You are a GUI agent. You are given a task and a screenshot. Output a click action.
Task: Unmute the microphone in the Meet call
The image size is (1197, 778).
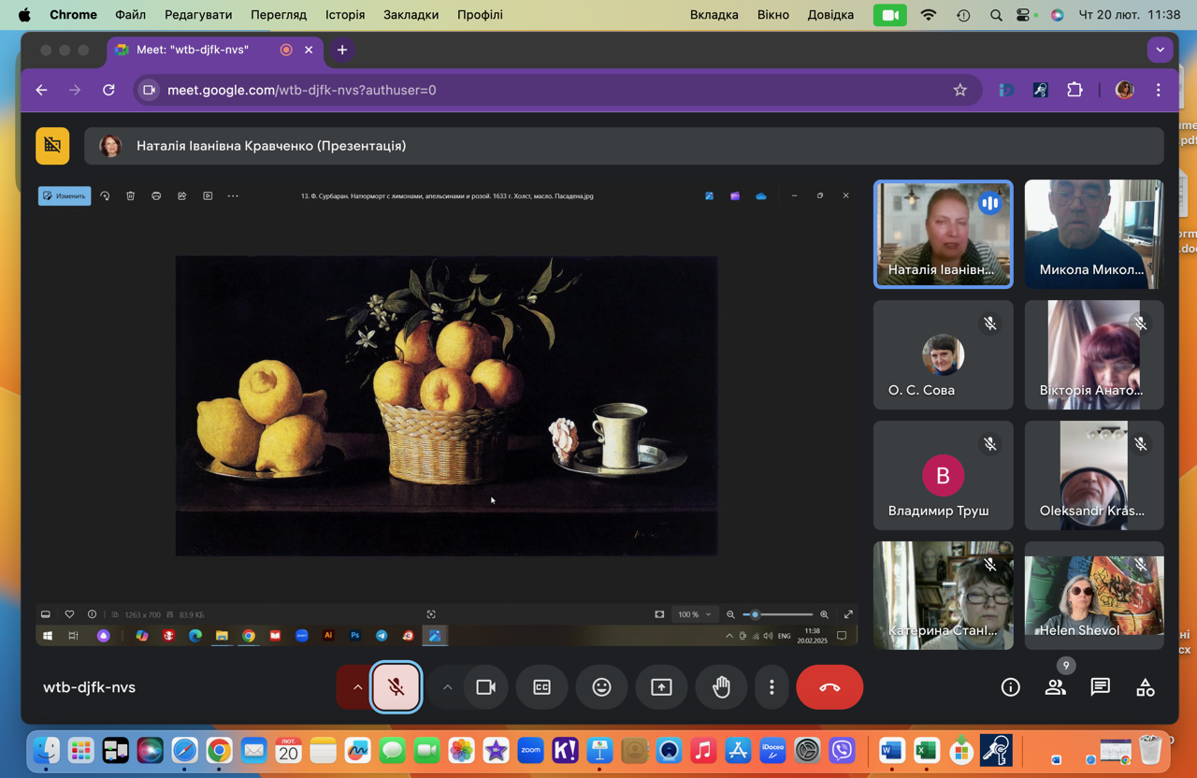point(397,687)
